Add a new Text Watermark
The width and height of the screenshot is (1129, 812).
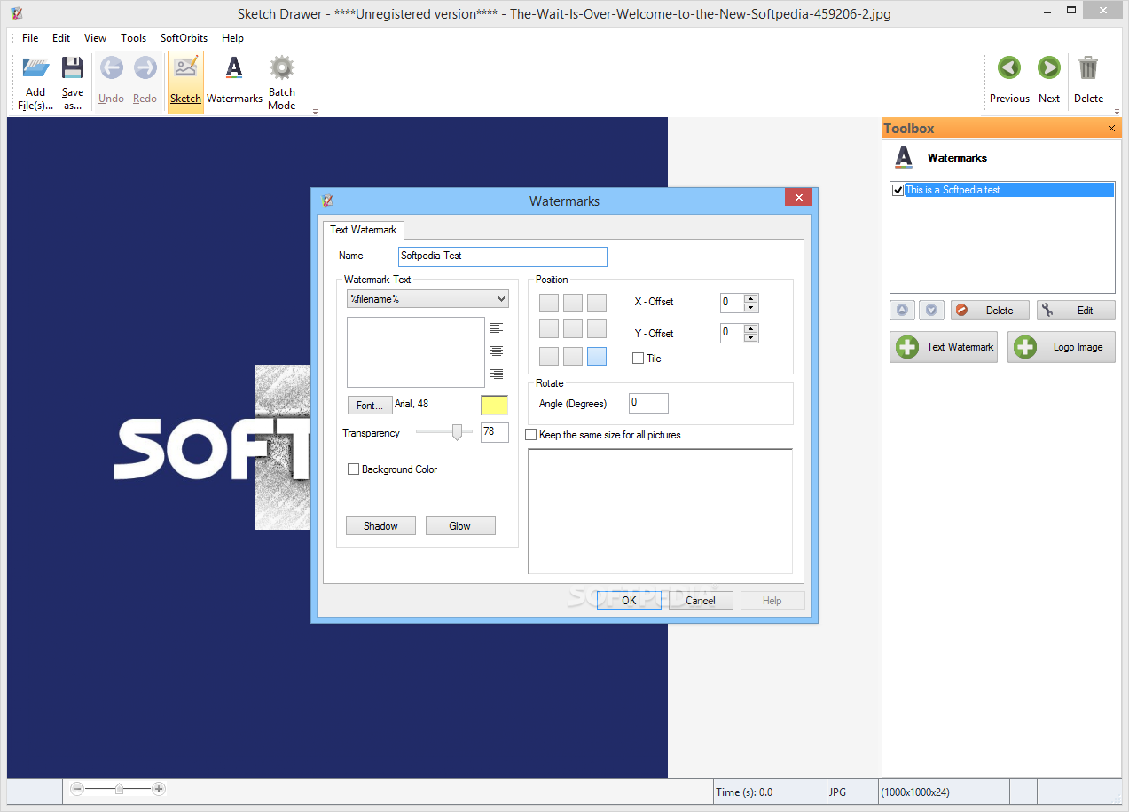pyautogui.click(x=944, y=347)
